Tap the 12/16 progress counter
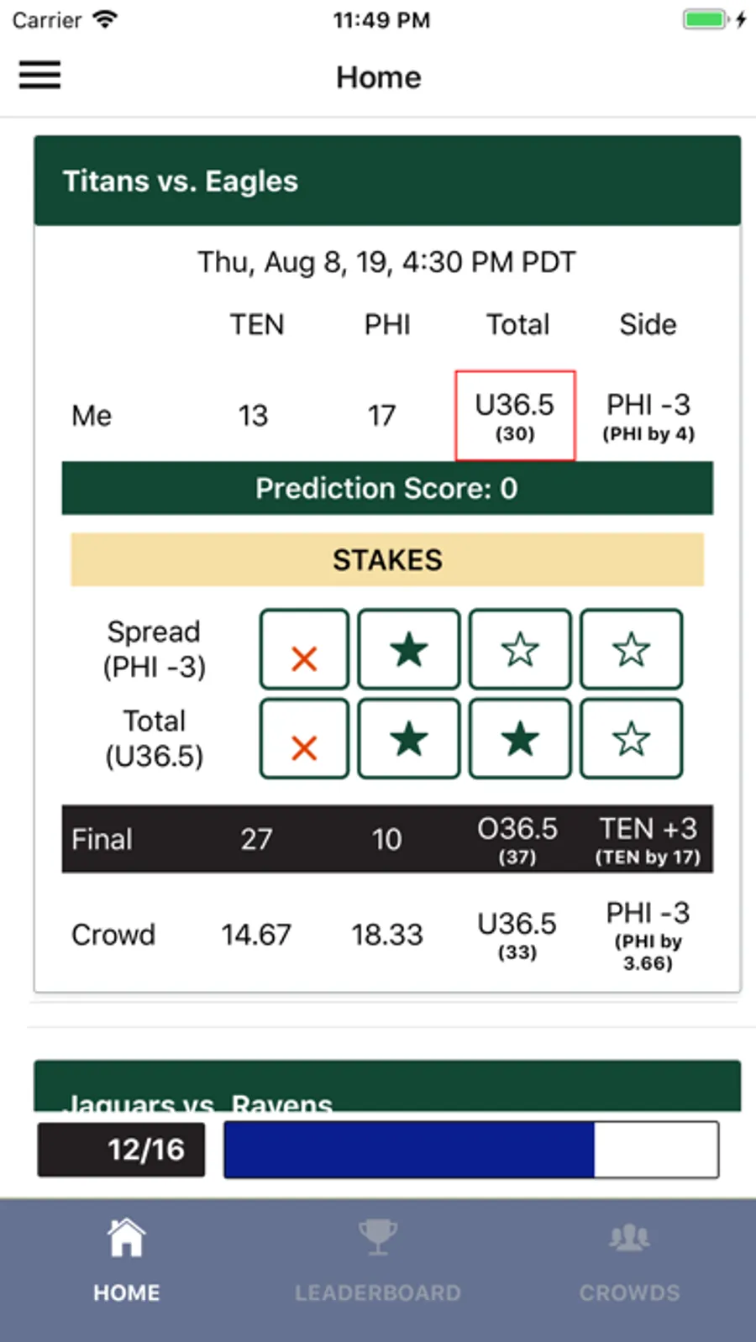 tap(122, 1150)
